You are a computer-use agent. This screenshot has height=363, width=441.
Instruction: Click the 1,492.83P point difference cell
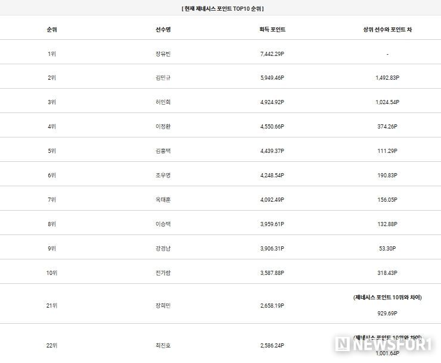tap(387, 78)
